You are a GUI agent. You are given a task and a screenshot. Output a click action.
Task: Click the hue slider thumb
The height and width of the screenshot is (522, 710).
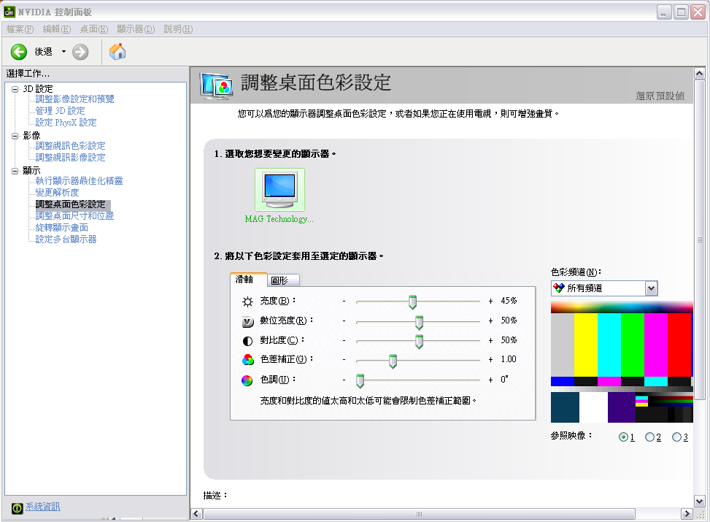pyautogui.click(x=360, y=381)
